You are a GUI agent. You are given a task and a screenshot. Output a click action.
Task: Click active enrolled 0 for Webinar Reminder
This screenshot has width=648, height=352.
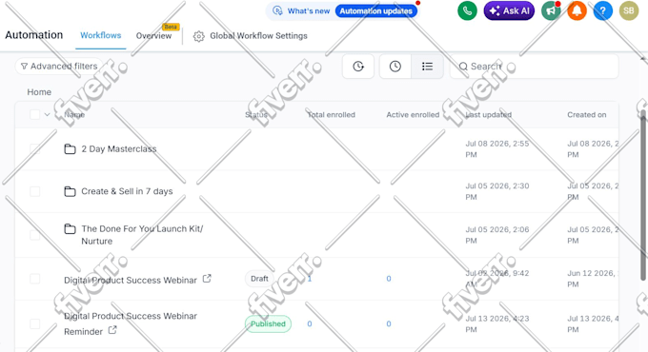point(389,324)
